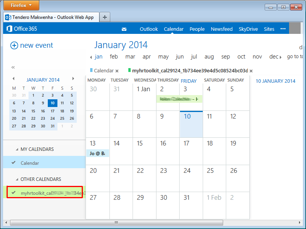Select 1 Jan cell in month grid
Viewport: 306px width, 229px height.
pyautogui.click(x=145, y=97)
